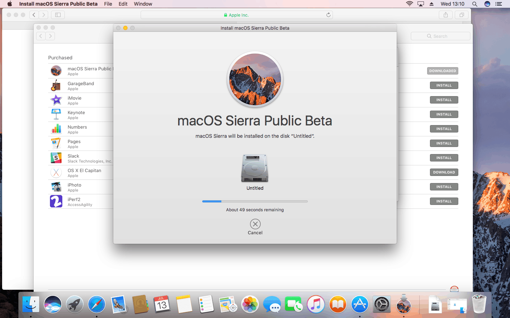Click the iPhoto icon in Purchased list
The height and width of the screenshot is (318, 510).
pos(56,187)
